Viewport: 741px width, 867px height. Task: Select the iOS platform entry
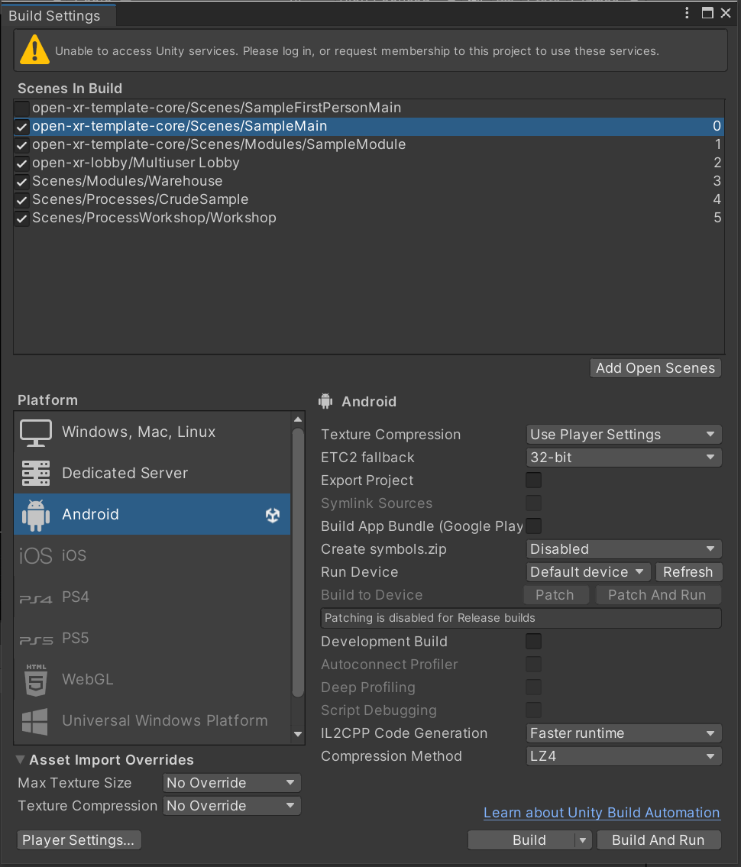[x=152, y=555]
